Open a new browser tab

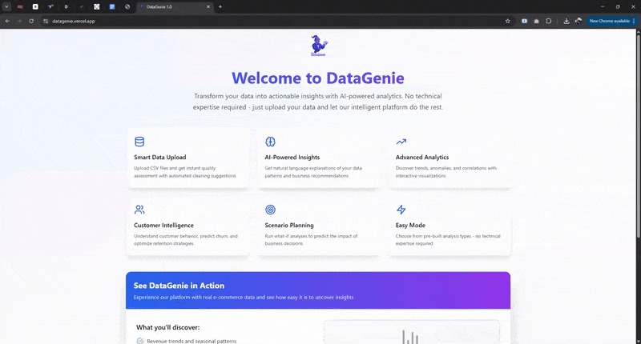220,6
